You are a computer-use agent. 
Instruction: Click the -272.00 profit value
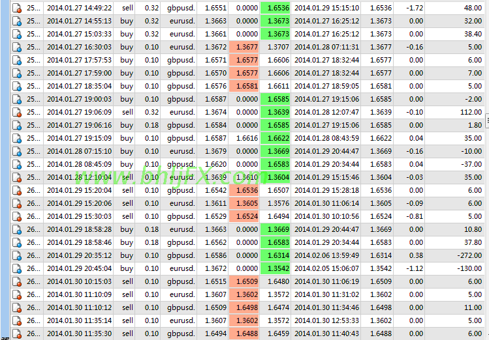coord(468,255)
